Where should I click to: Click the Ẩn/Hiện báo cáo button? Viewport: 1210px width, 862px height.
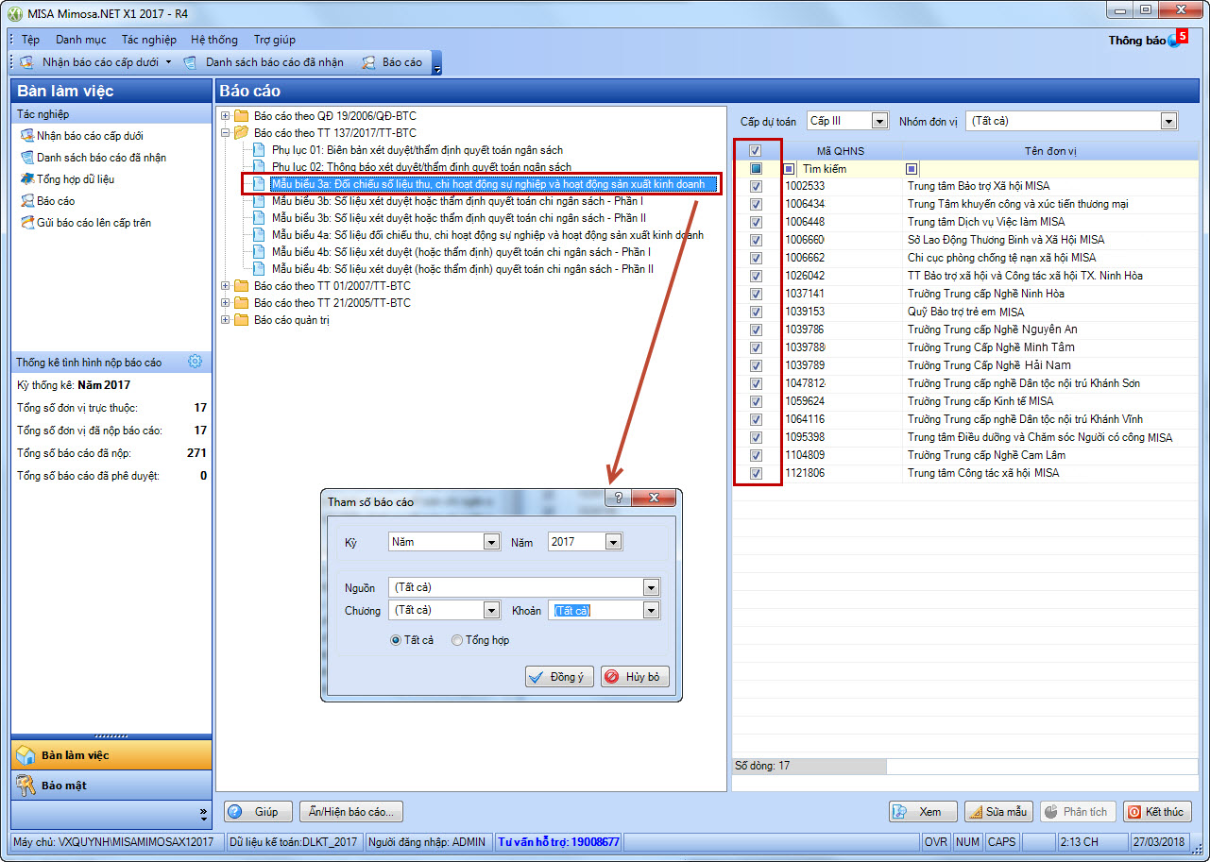[x=351, y=812]
